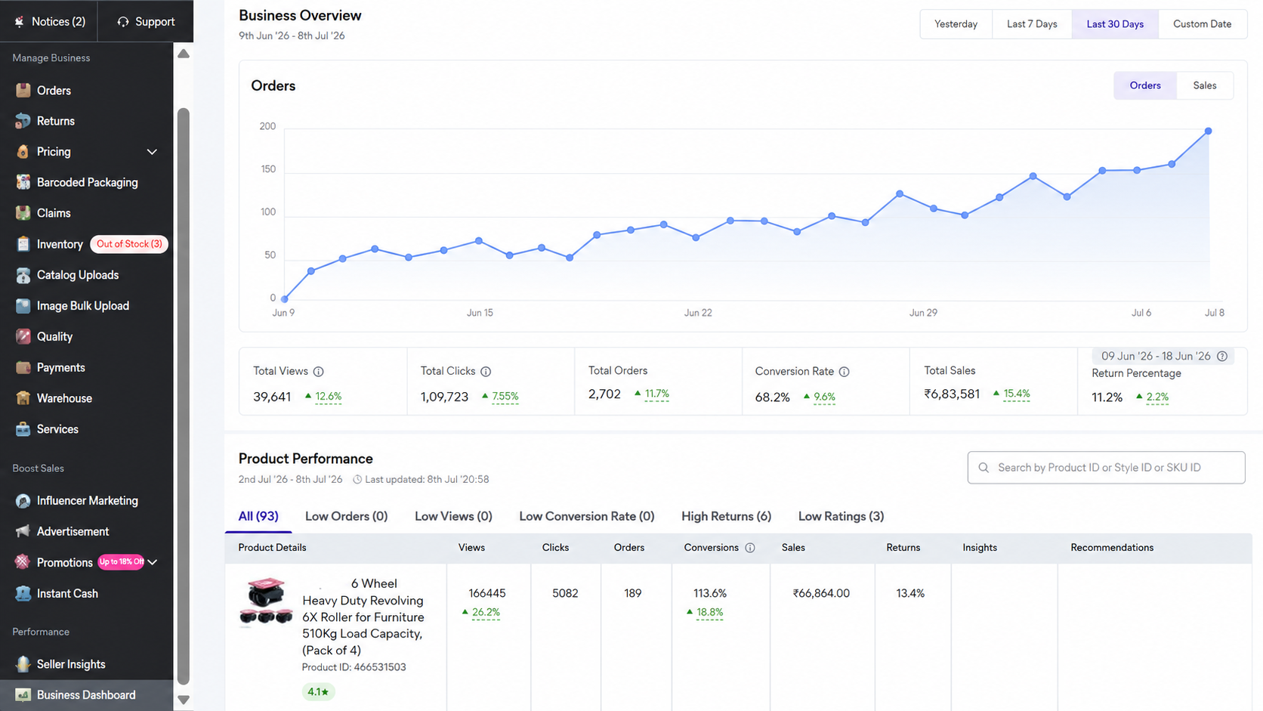The width and height of the screenshot is (1263, 711).
Task: Focus the Search by Product ID field
Action: click(1106, 468)
